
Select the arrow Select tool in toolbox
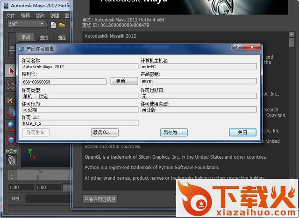(10, 70)
